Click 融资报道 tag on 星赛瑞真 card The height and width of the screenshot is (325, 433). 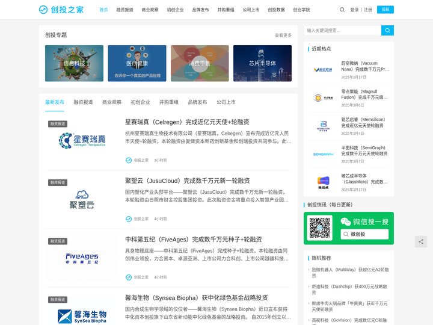pos(58,124)
